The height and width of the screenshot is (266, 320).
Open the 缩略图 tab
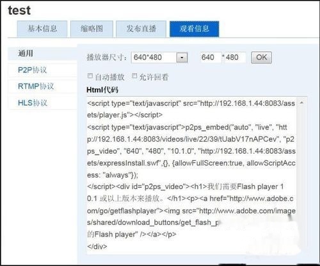92,29
